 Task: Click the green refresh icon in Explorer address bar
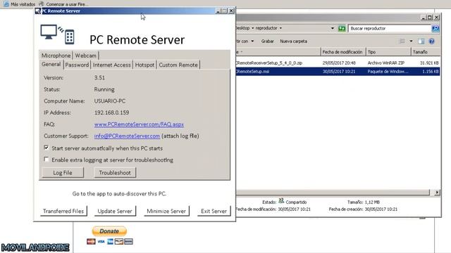coord(342,28)
